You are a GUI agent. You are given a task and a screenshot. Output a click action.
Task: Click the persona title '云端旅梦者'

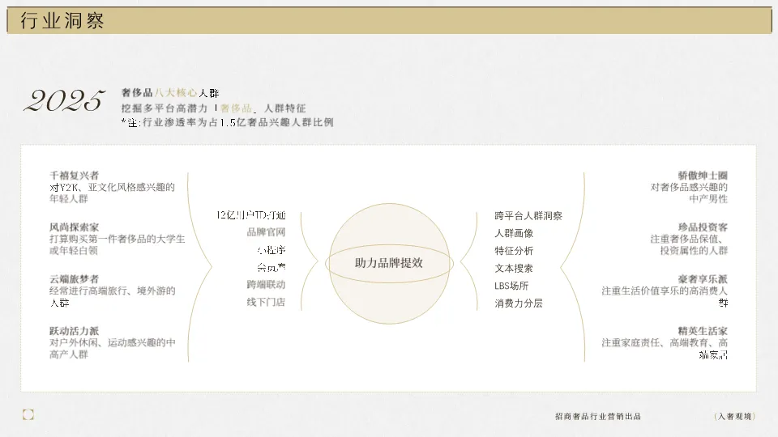coord(74,279)
